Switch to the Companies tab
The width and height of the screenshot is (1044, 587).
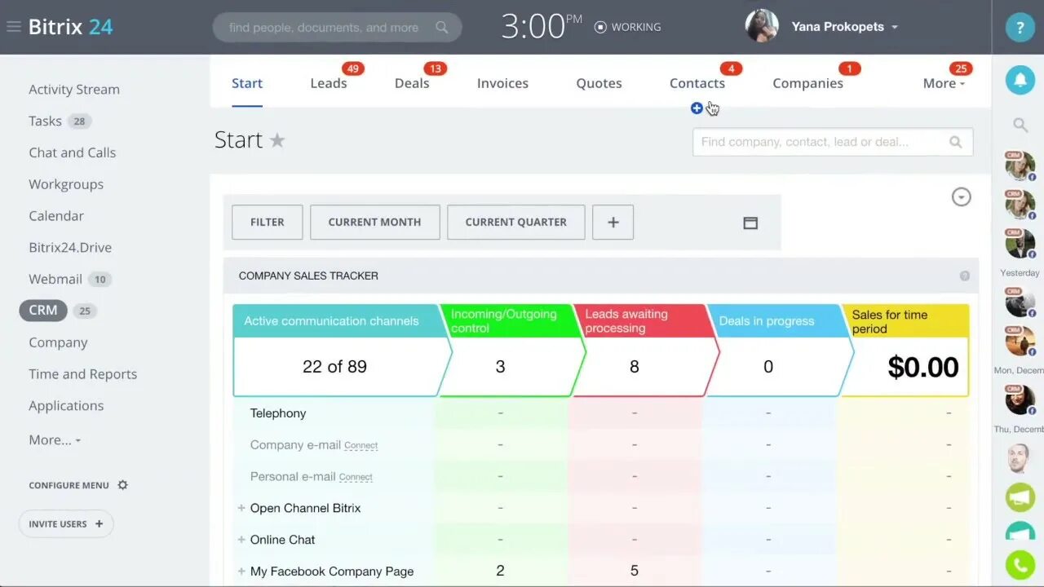tap(807, 83)
